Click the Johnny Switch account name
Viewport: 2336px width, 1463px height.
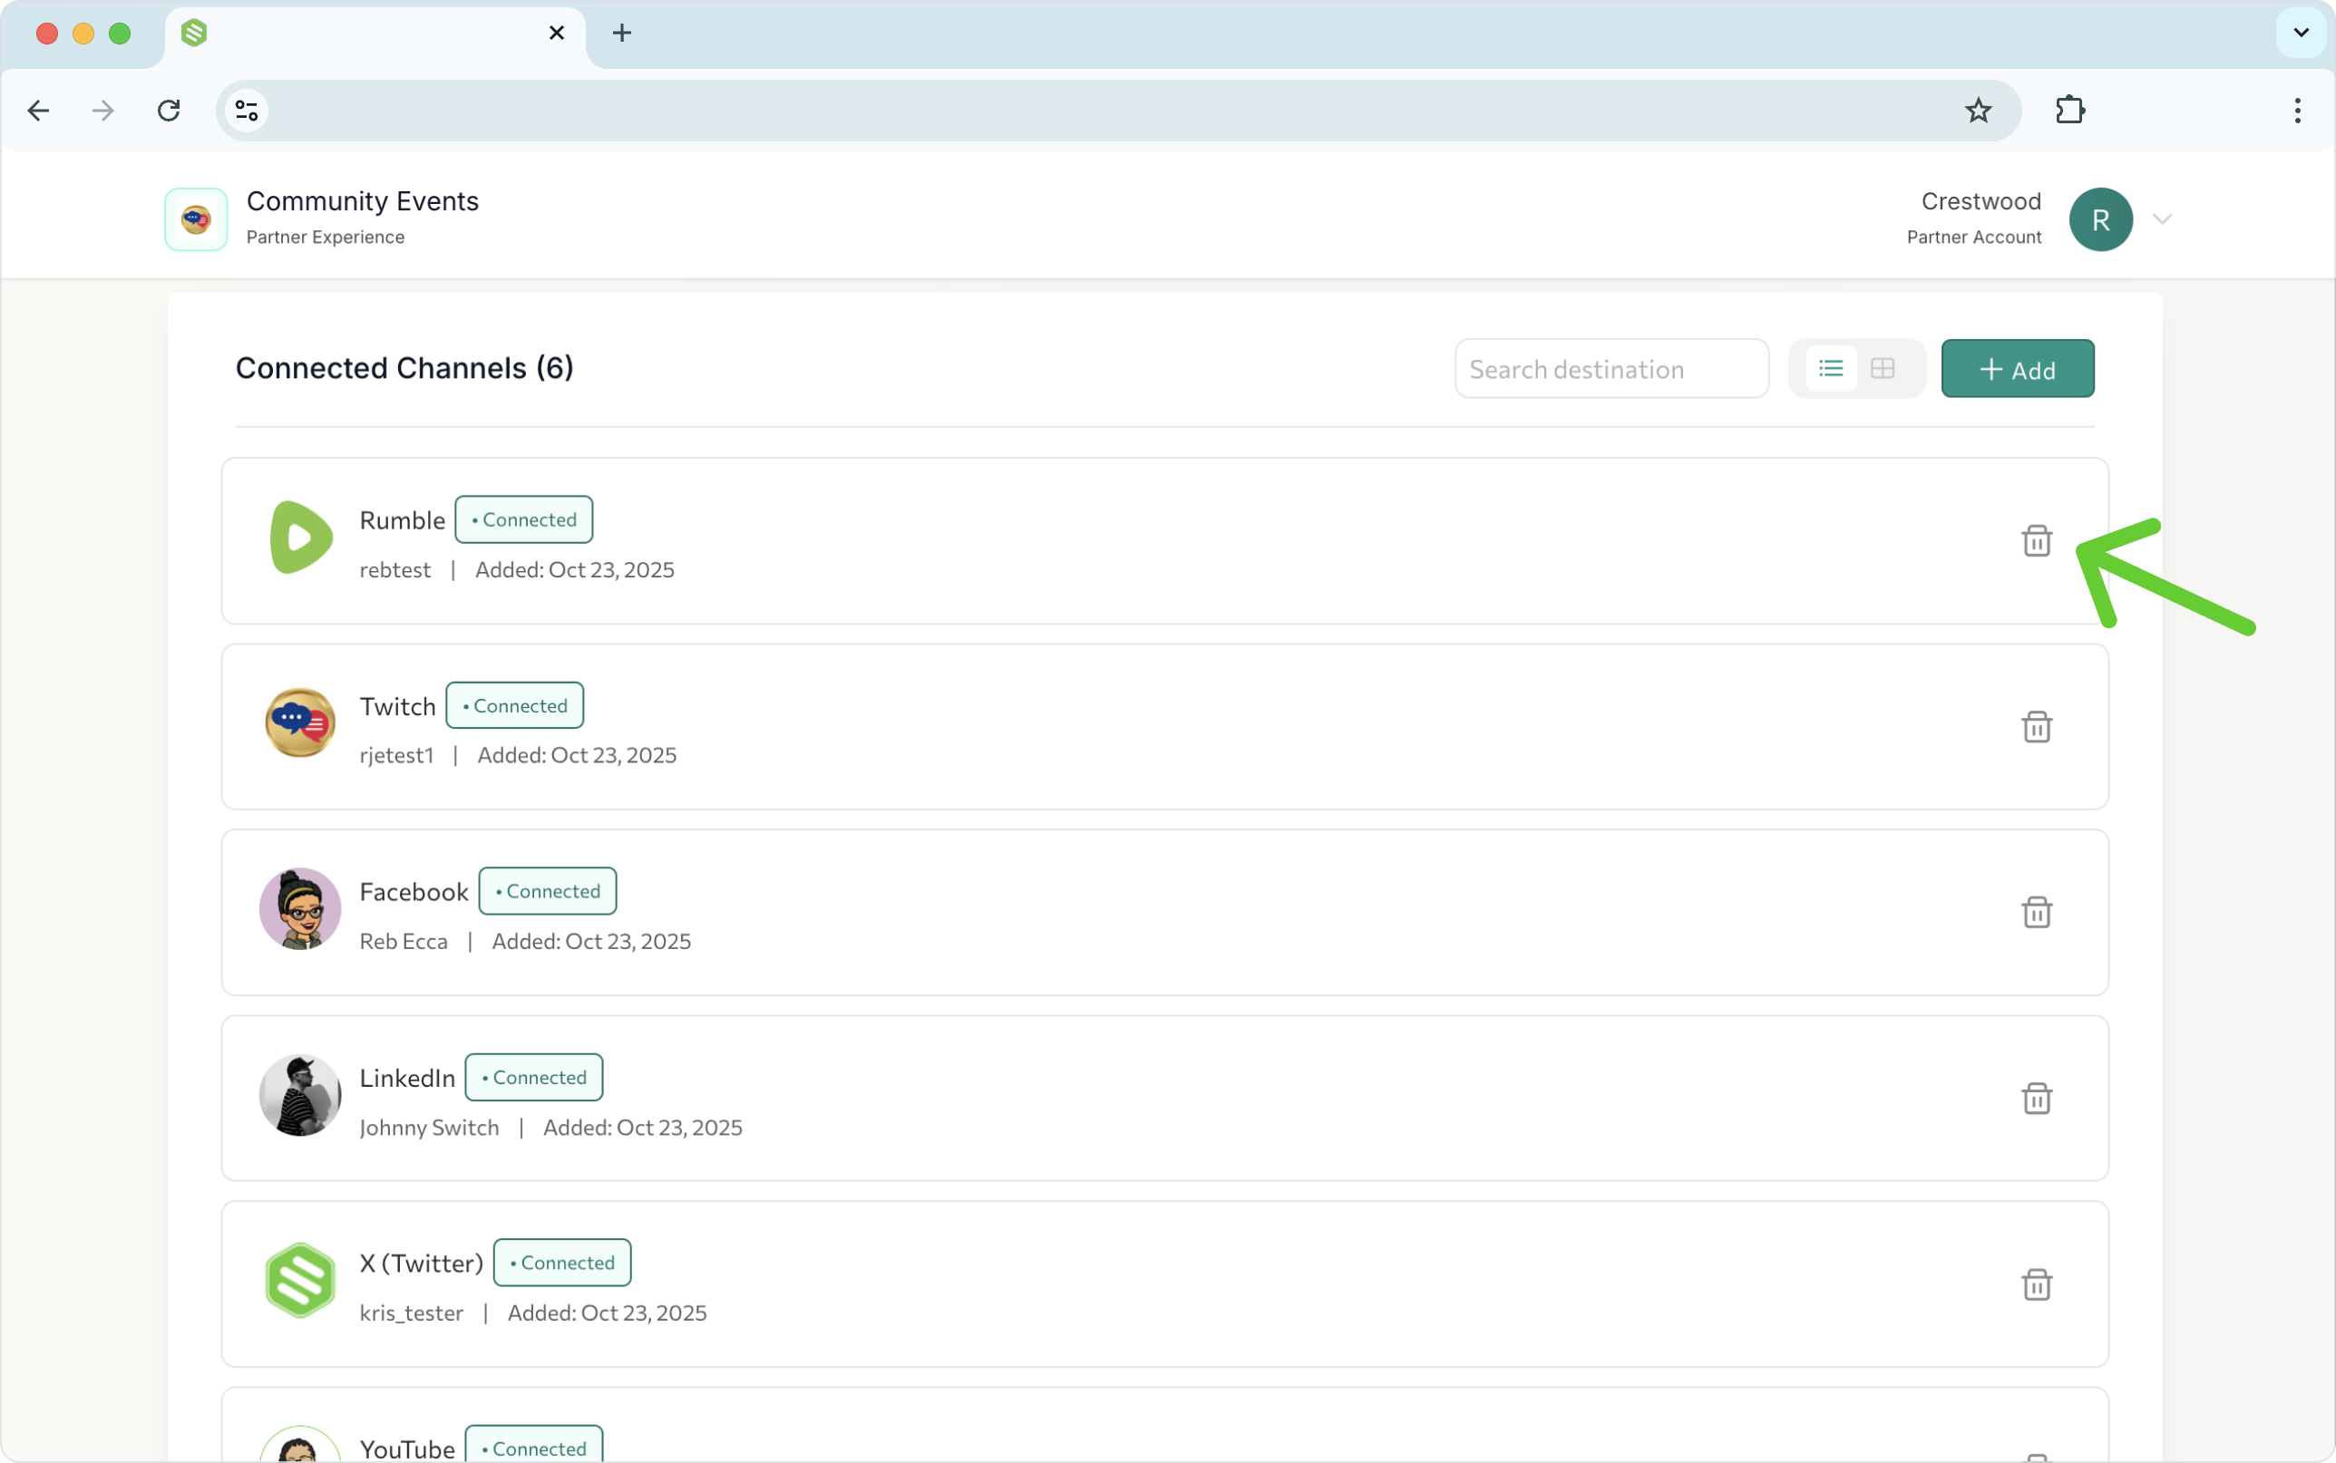(x=429, y=1128)
